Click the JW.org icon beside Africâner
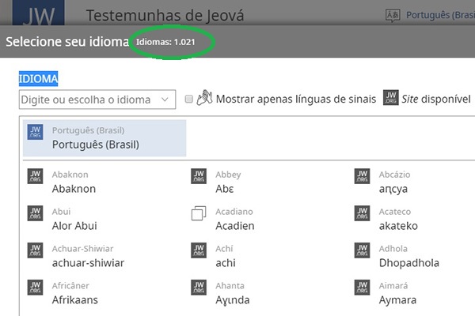Viewport: 475px width, 316px height. tap(35, 288)
